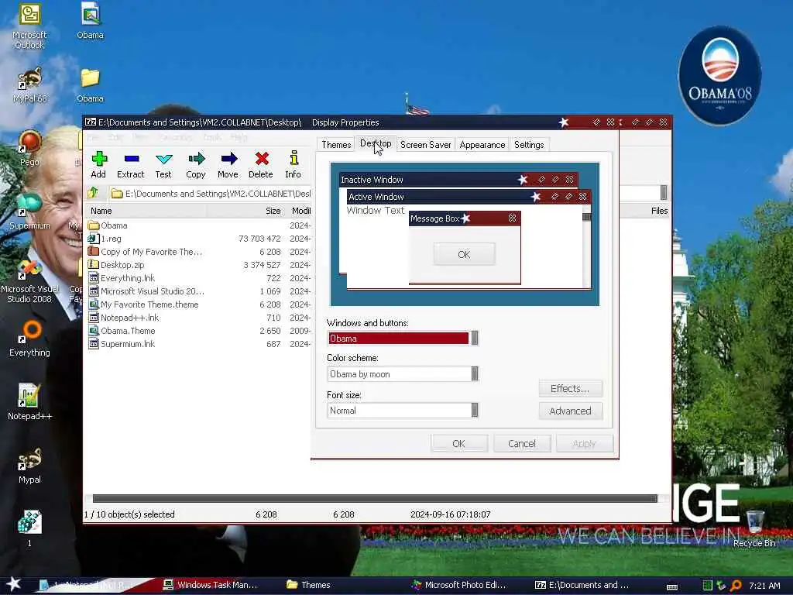Click the Copy arrow toolbar icon

click(x=196, y=159)
